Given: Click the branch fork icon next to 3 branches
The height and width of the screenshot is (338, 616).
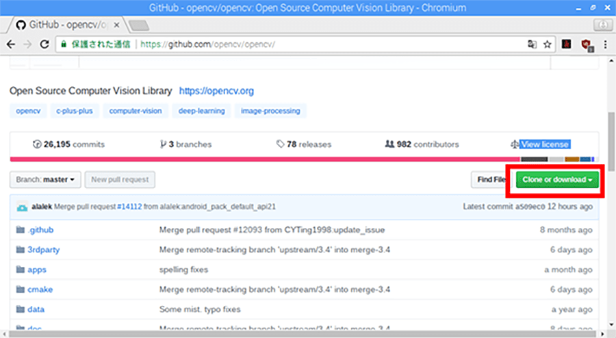Looking at the screenshot, I should tap(163, 144).
